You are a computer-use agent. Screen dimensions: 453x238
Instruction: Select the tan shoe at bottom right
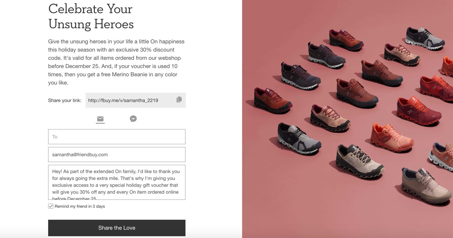tap(426, 185)
